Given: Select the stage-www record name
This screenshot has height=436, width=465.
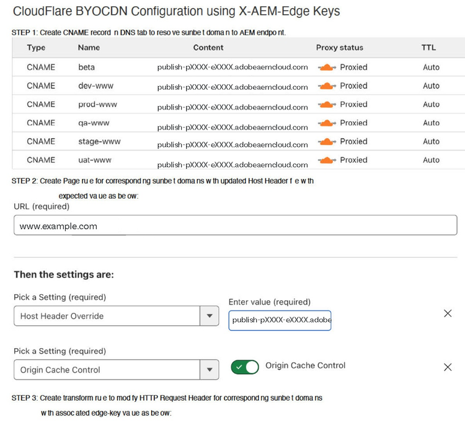Looking at the screenshot, I should (99, 141).
